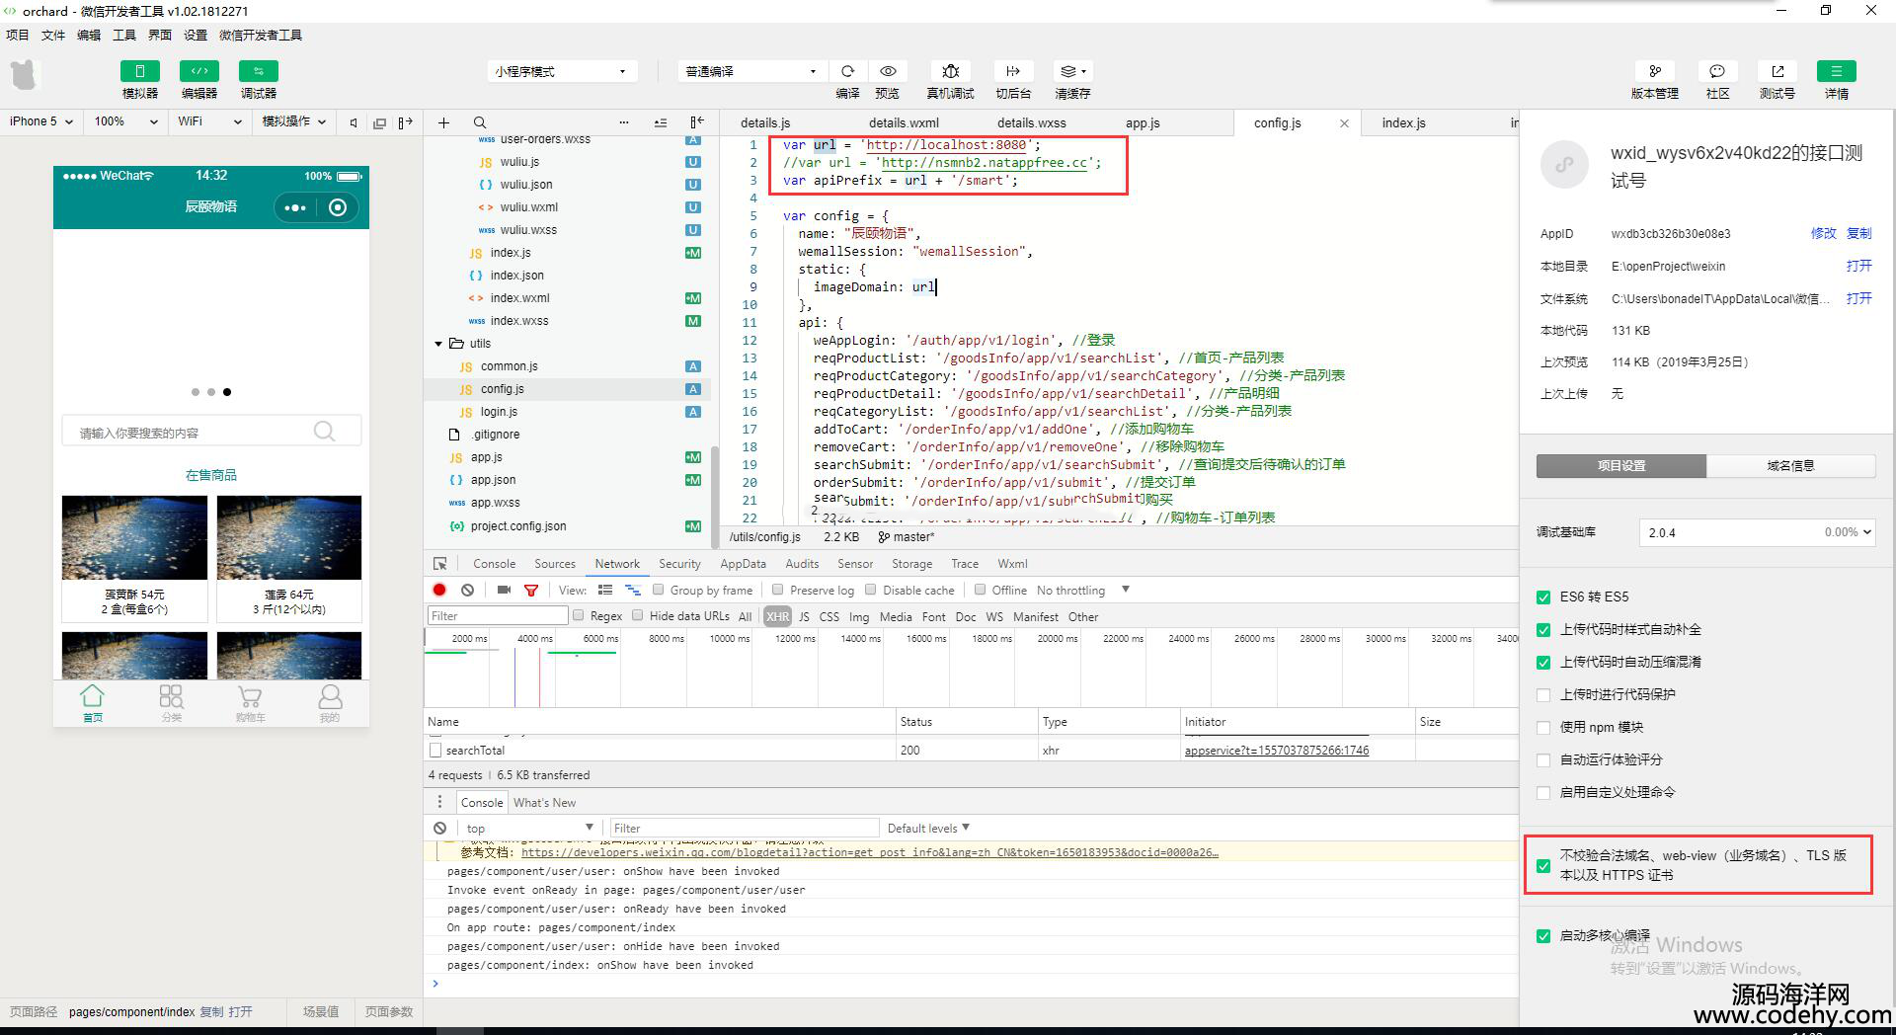Click the network filter funnel icon

(531, 590)
